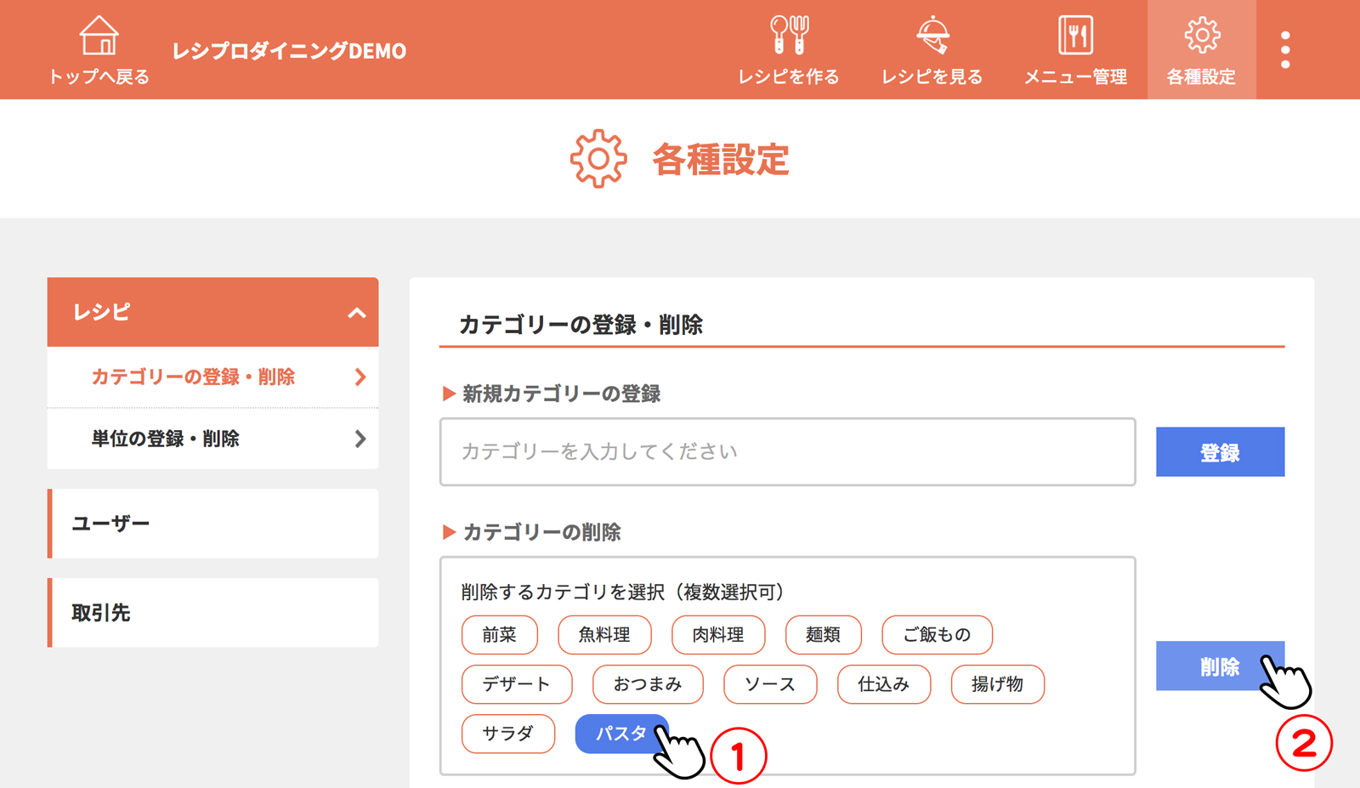This screenshot has height=788, width=1360.
Task: Toggle the デザート category chip
Action: pyautogui.click(x=516, y=684)
